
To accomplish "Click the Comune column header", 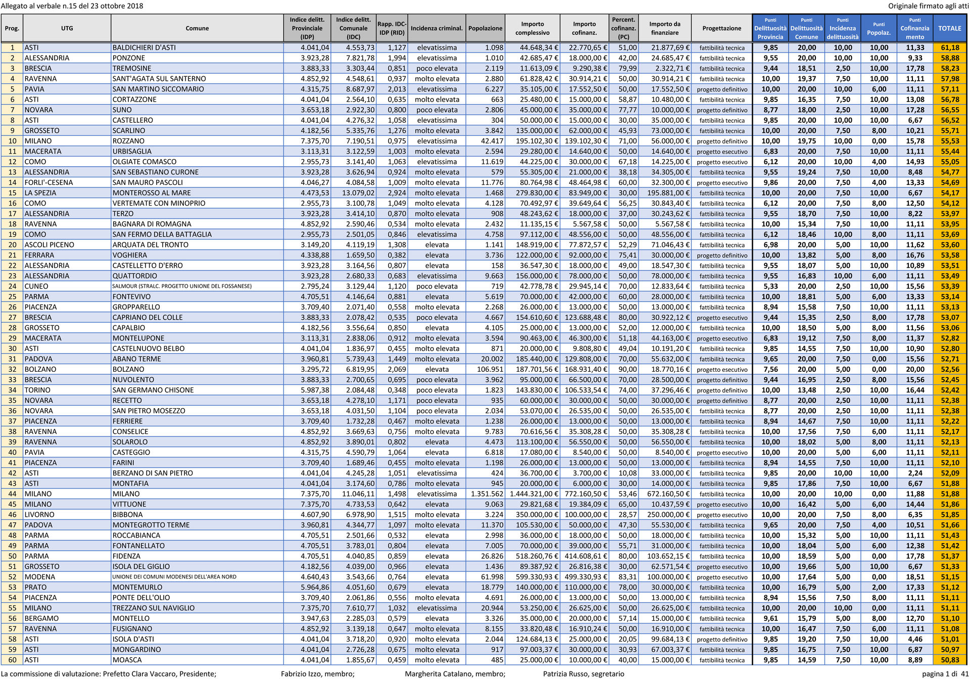I will tap(197, 28).
